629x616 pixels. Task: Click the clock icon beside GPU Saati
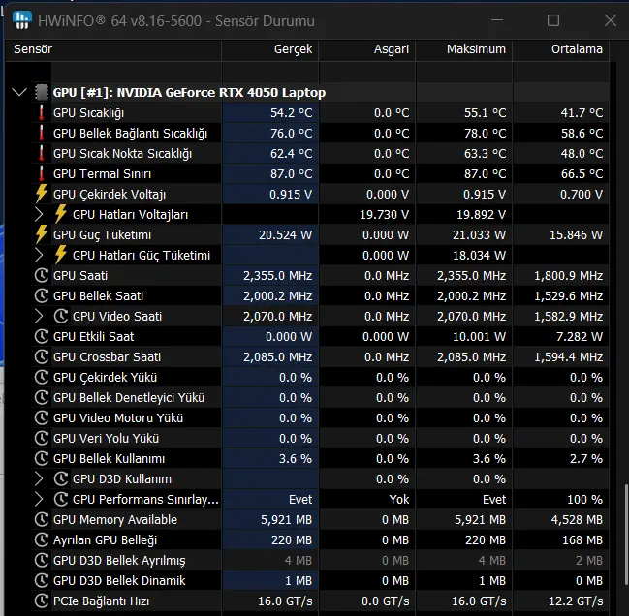[x=42, y=275]
